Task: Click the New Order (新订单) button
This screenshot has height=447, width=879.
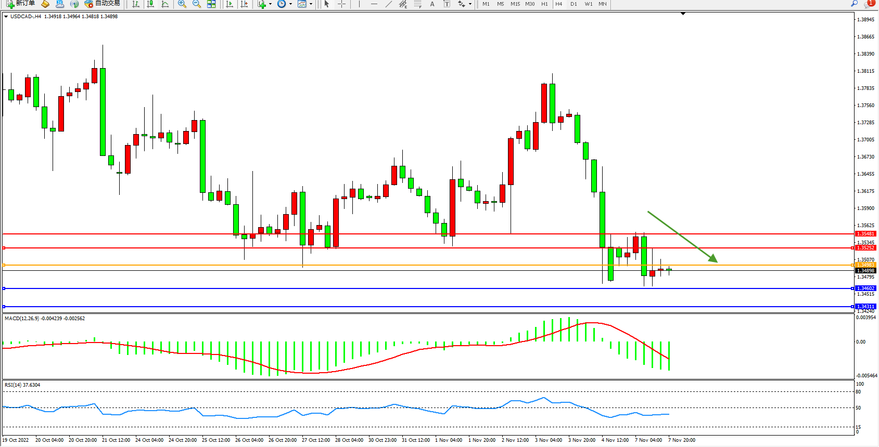Action: (x=21, y=4)
